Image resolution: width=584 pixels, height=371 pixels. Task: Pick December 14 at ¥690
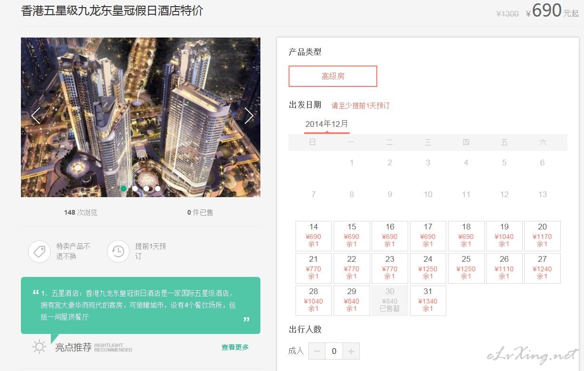(x=314, y=236)
